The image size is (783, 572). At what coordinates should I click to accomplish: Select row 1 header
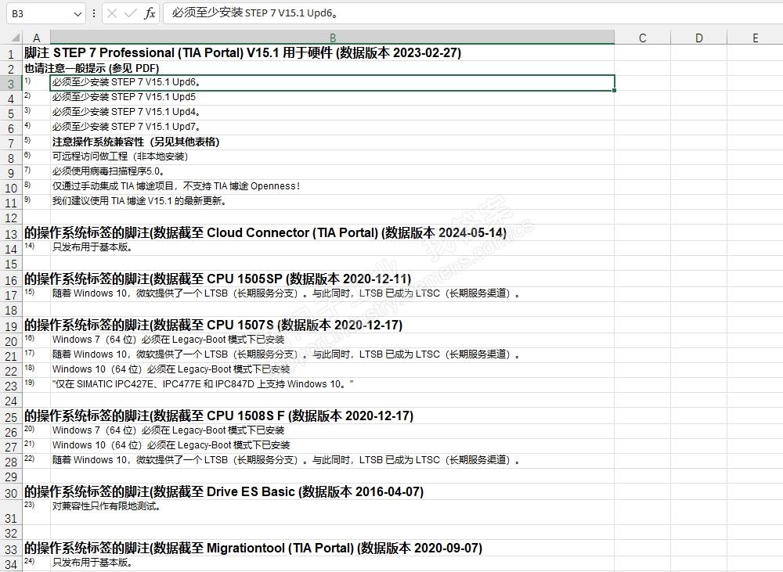[x=11, y=53]
